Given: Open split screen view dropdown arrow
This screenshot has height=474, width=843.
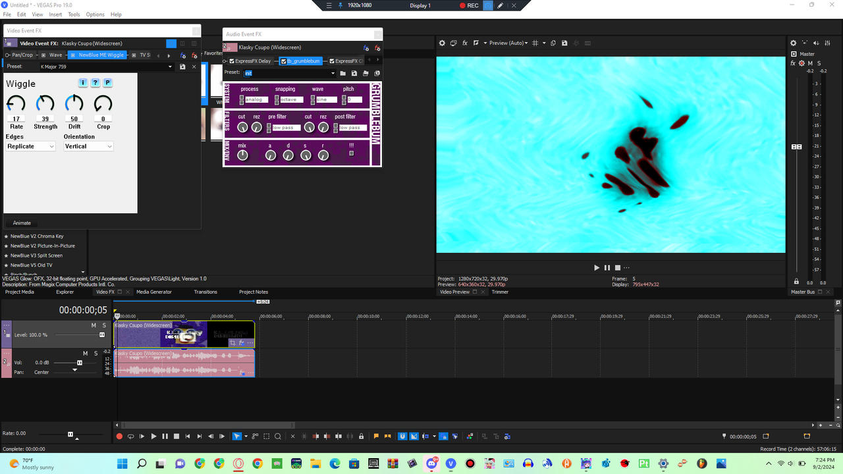Looking at the screenshot, I should pyautogui.click(x=485, y=43).
